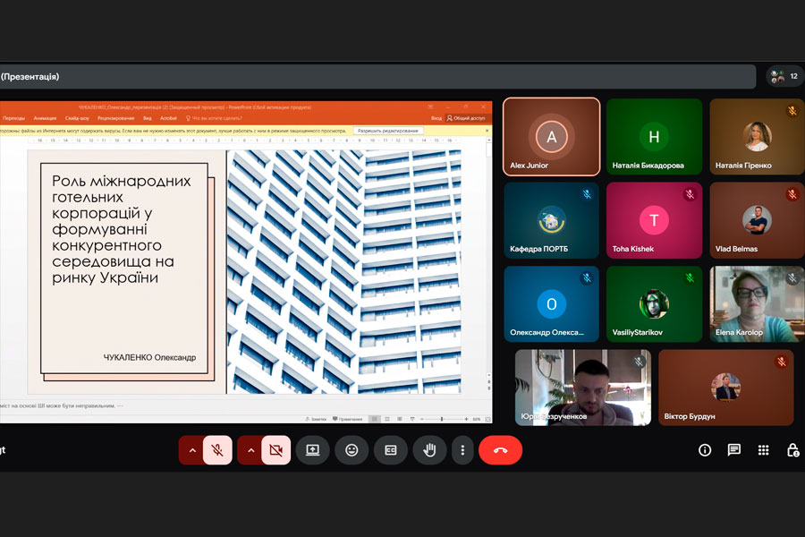The width and height of the screenshot is (805, 537).
Task: Click avatar O on Олександр Олекса tile
Action: click(551, 303)
